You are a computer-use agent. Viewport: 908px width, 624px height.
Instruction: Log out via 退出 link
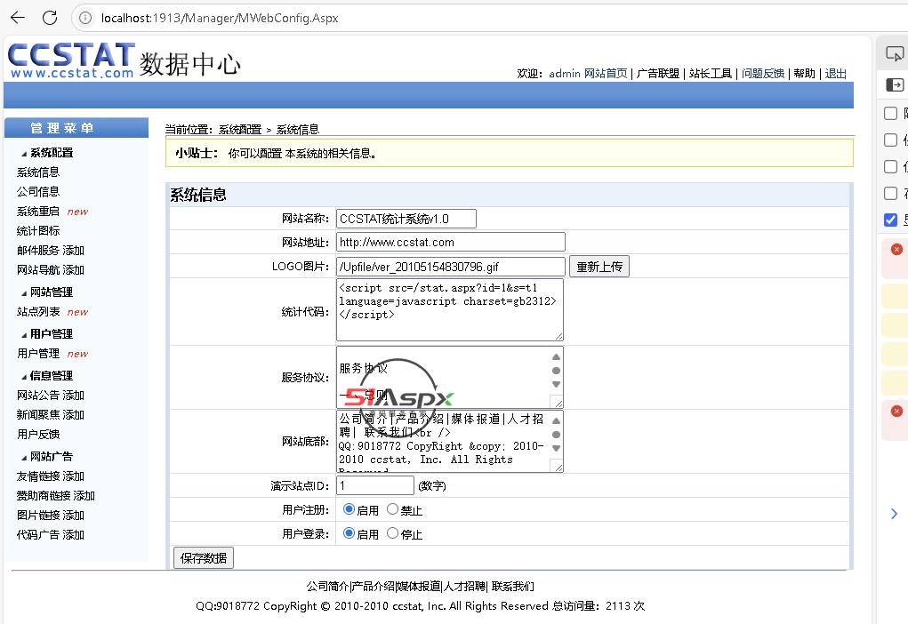[836, 74]
